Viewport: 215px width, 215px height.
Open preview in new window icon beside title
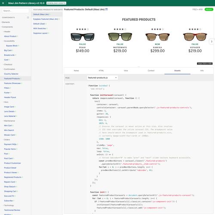[107, 9]
